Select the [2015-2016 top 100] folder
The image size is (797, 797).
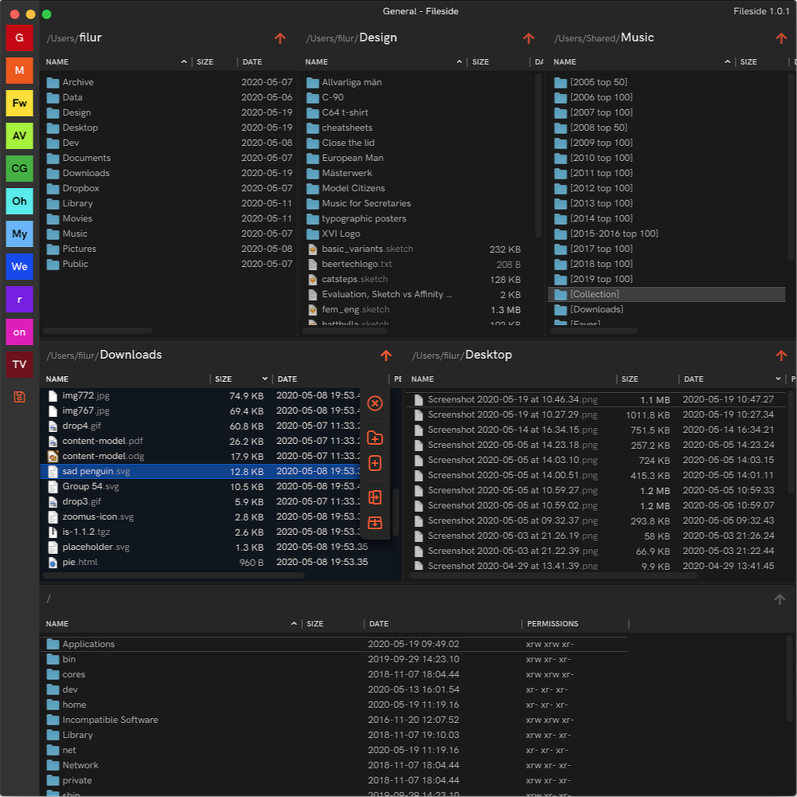pyautogui.click(x=666, y=234)
